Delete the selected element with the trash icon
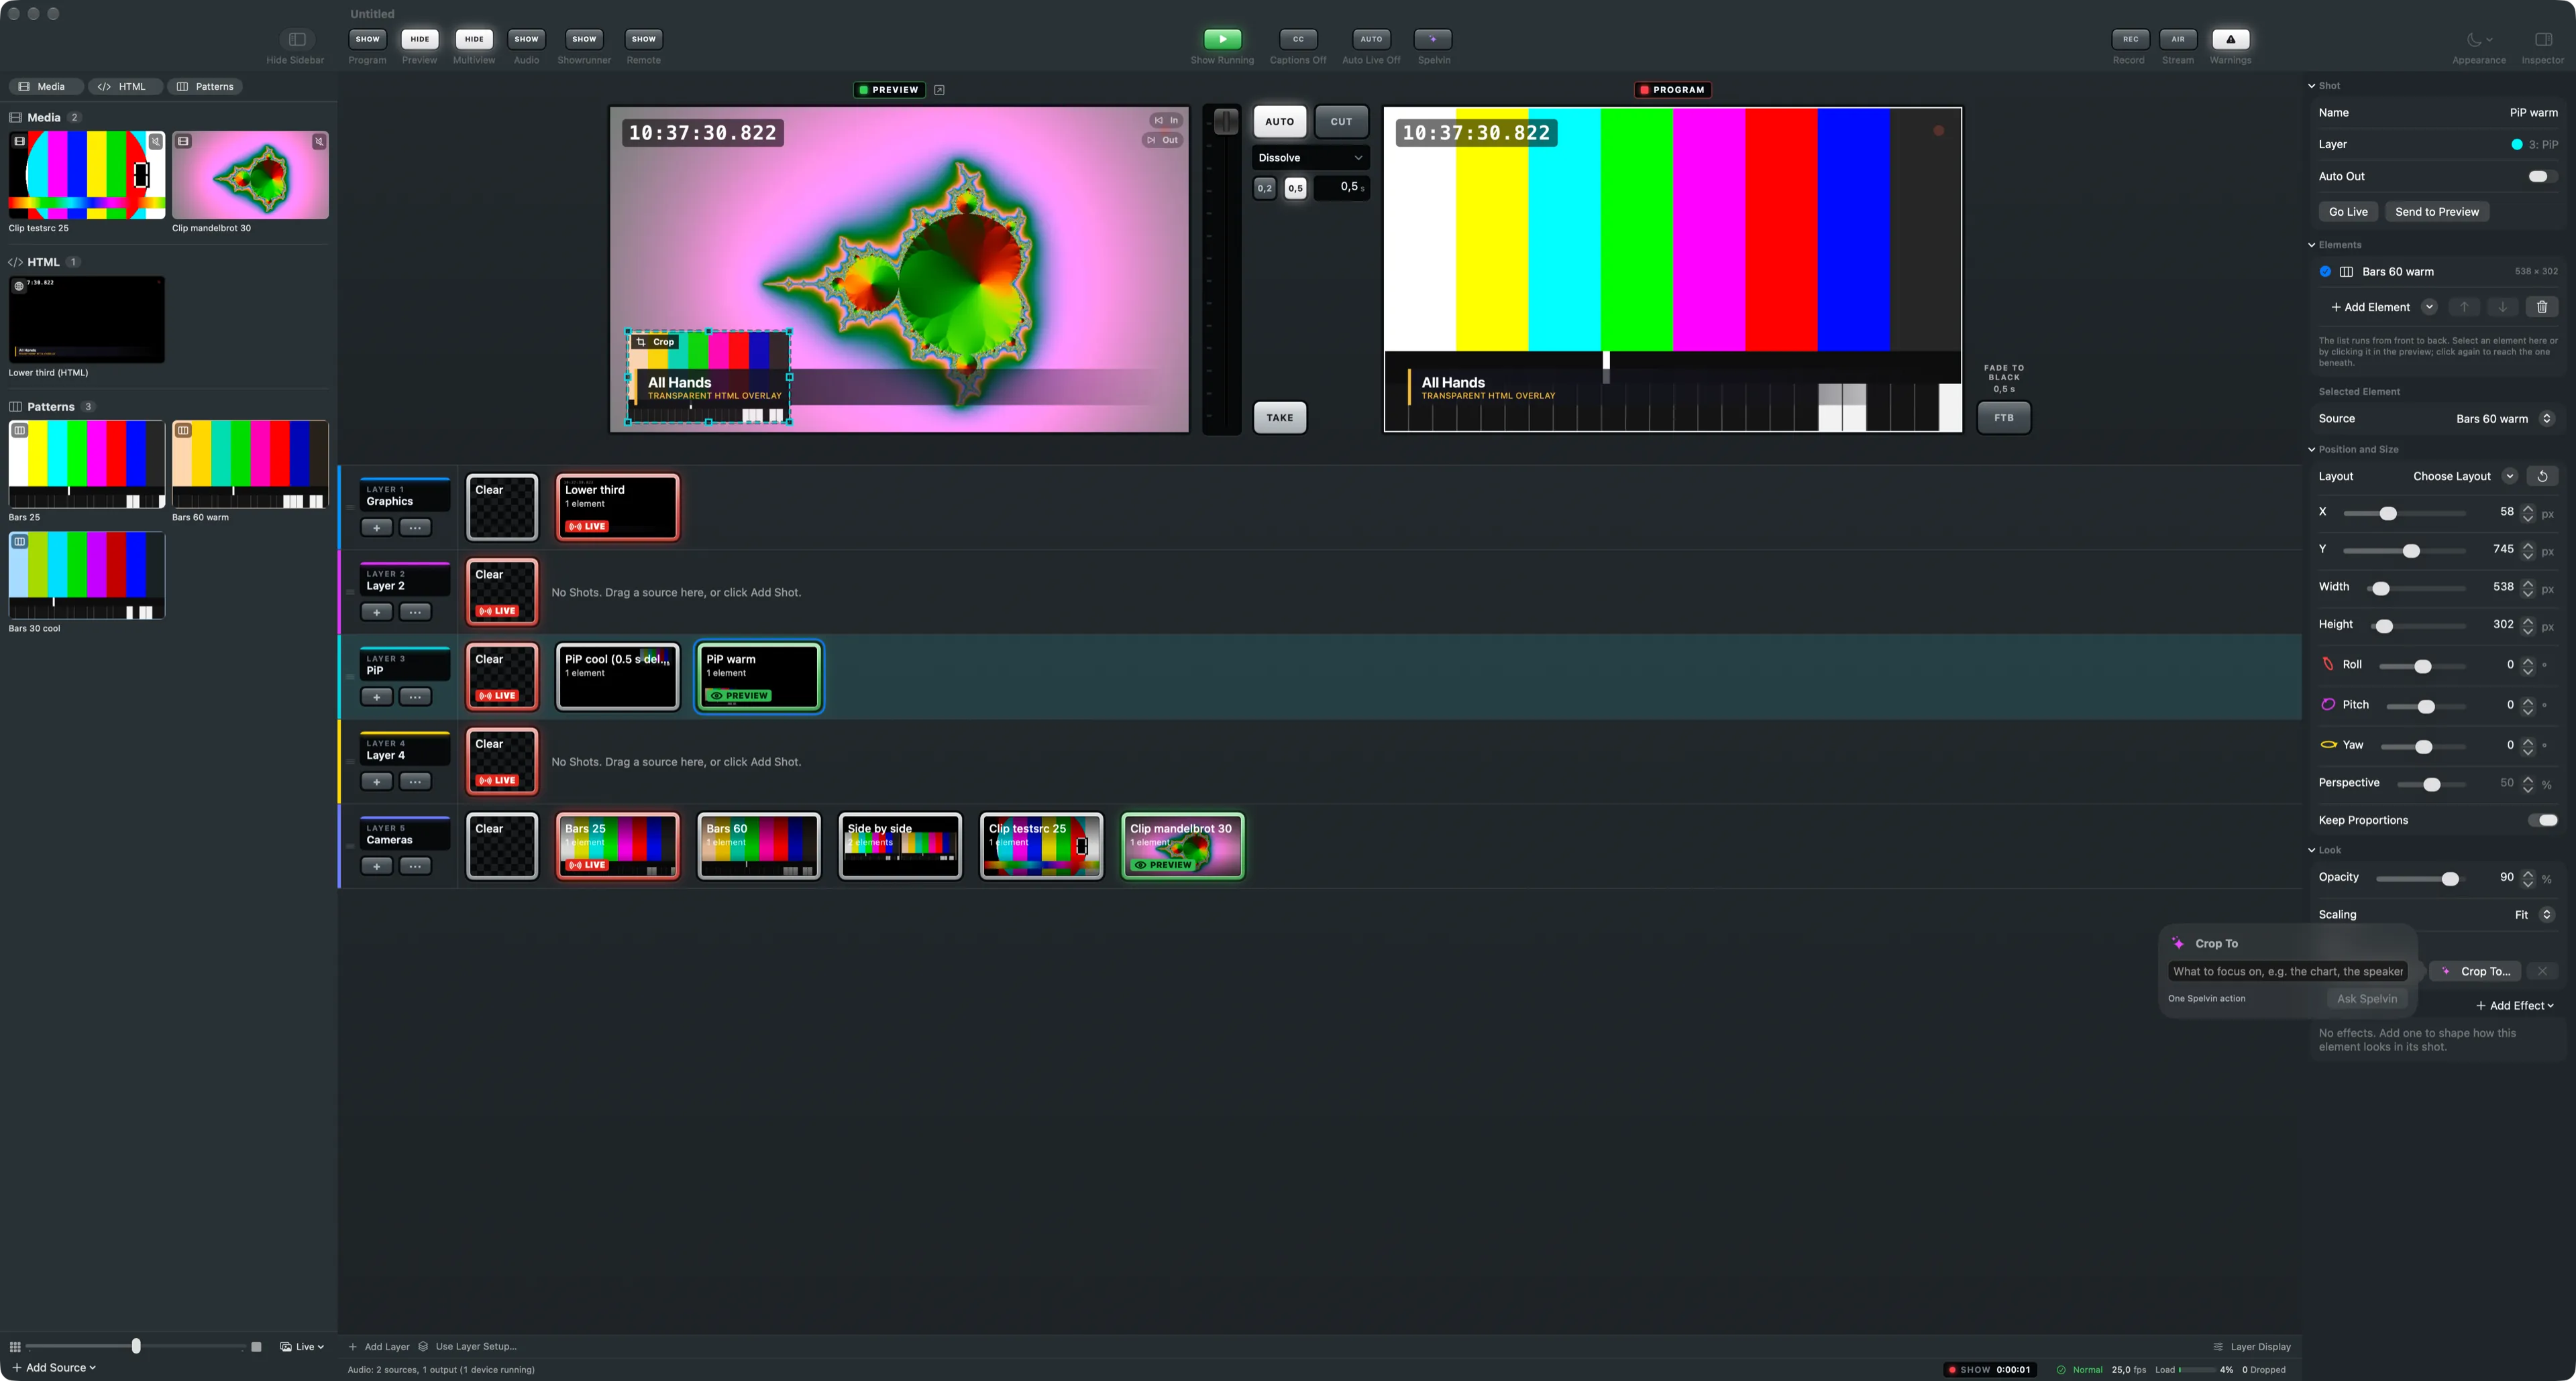Viewport: 2576px width, 1381px height. [2542, 307]
